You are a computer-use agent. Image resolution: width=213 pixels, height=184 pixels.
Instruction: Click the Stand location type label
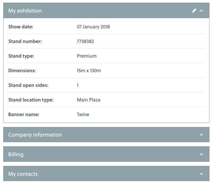(x=31, y=100)
